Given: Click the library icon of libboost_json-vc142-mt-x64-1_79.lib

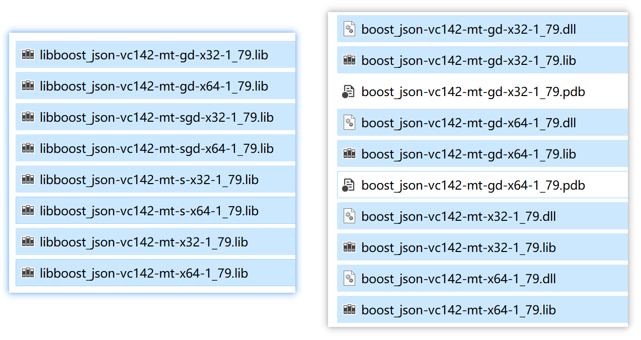Looking at the screenshot, I should point(28,273).
